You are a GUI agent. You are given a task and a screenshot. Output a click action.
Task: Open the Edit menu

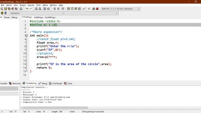(3, 5)
